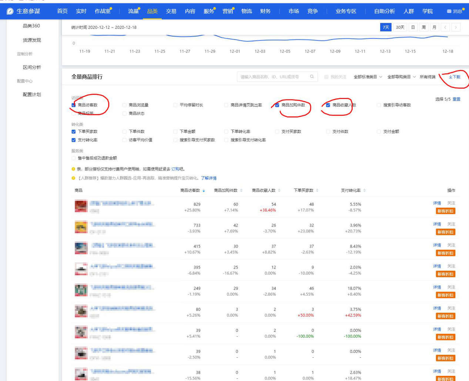Open thumbnail of product with 829 visitors
The height and width of the screenshot is (381, 469).
[81, 206]
